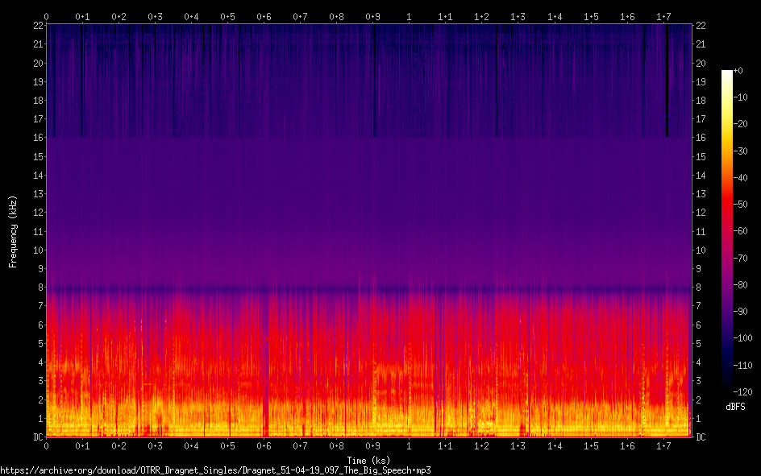Select the "Frequency (kHz)" vertical axis label
Viewport: 761px width, 476px height.
pyautogui.click(x=13, y=231)
